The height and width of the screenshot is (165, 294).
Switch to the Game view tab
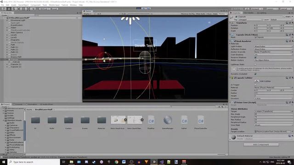(x=88, y=11)
